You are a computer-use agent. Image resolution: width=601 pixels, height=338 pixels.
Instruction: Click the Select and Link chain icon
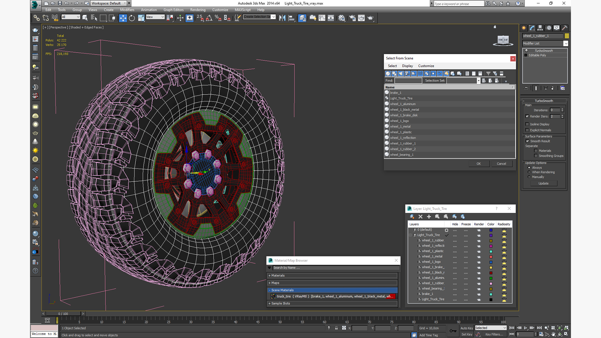(37, 18)
